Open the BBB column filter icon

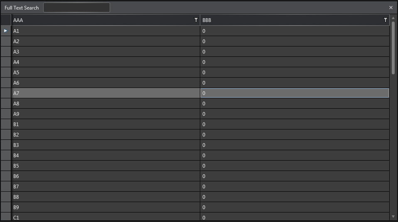coord(385,20)
